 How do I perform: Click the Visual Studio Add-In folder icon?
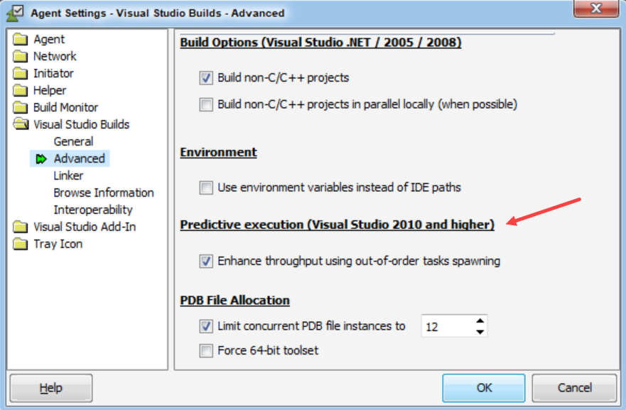[x=20, y=227]
